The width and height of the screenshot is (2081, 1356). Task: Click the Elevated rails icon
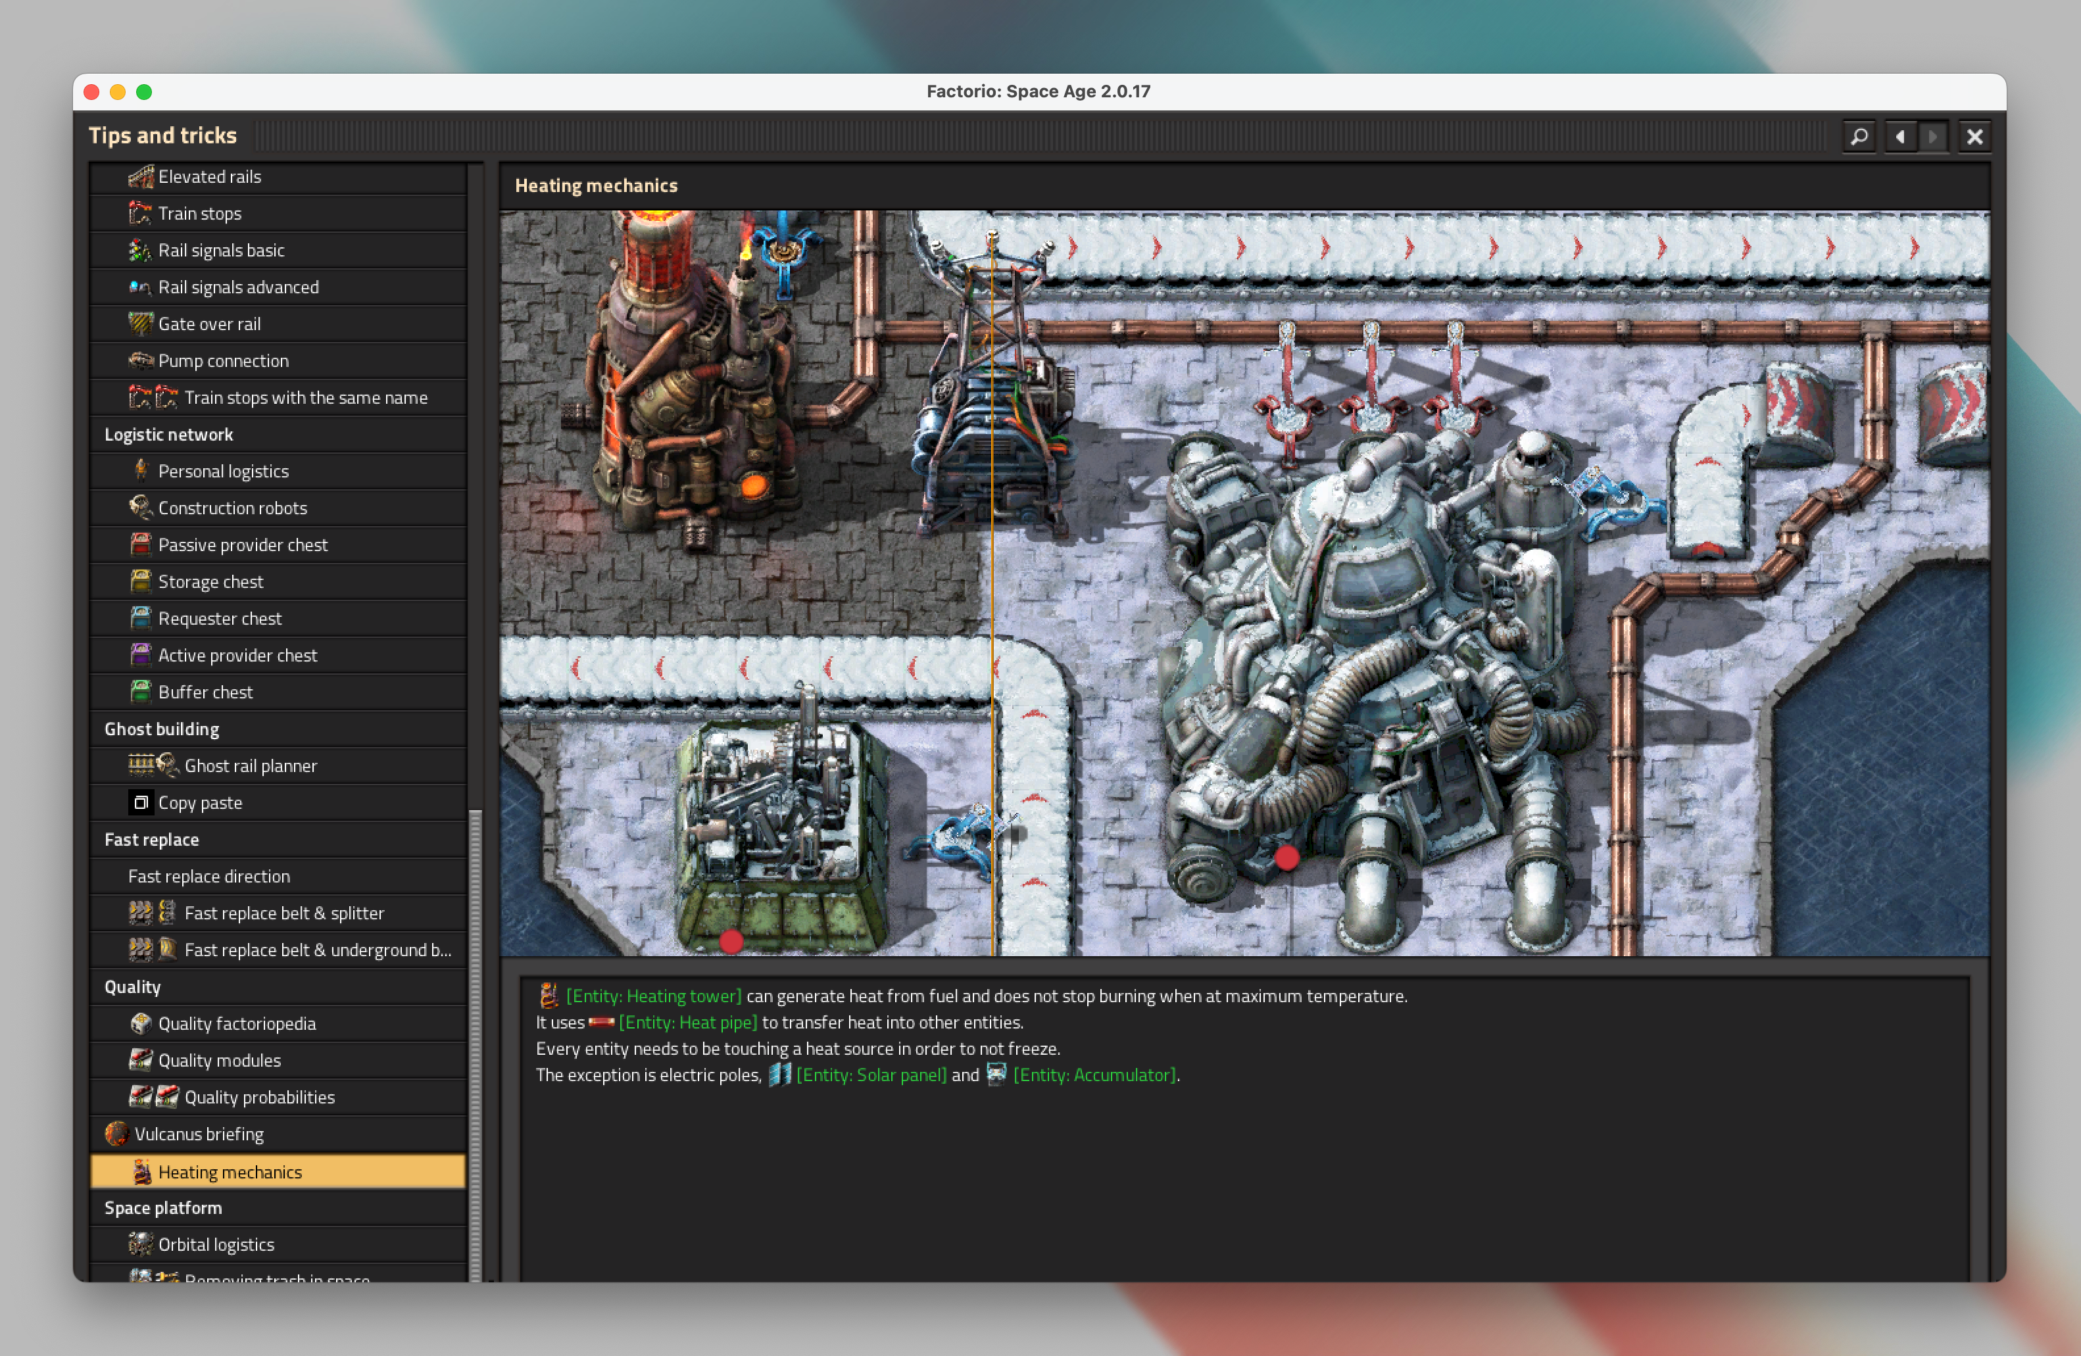[141, 177]
